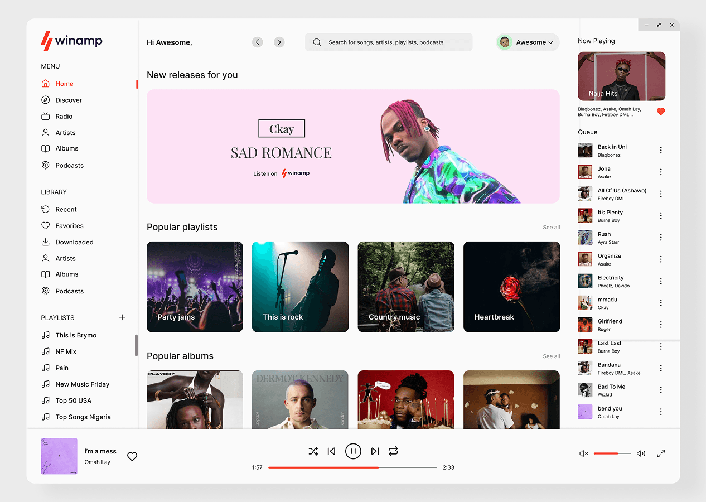See all popular albums
The image size is (706, 502).
pyautogui.click(x=552, y=356)
